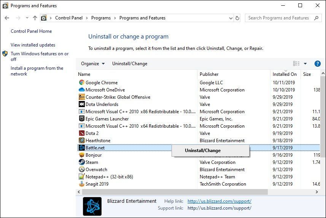
Task: Click the Visual C++ 2010 x64 icon
Action: [82, 126]
